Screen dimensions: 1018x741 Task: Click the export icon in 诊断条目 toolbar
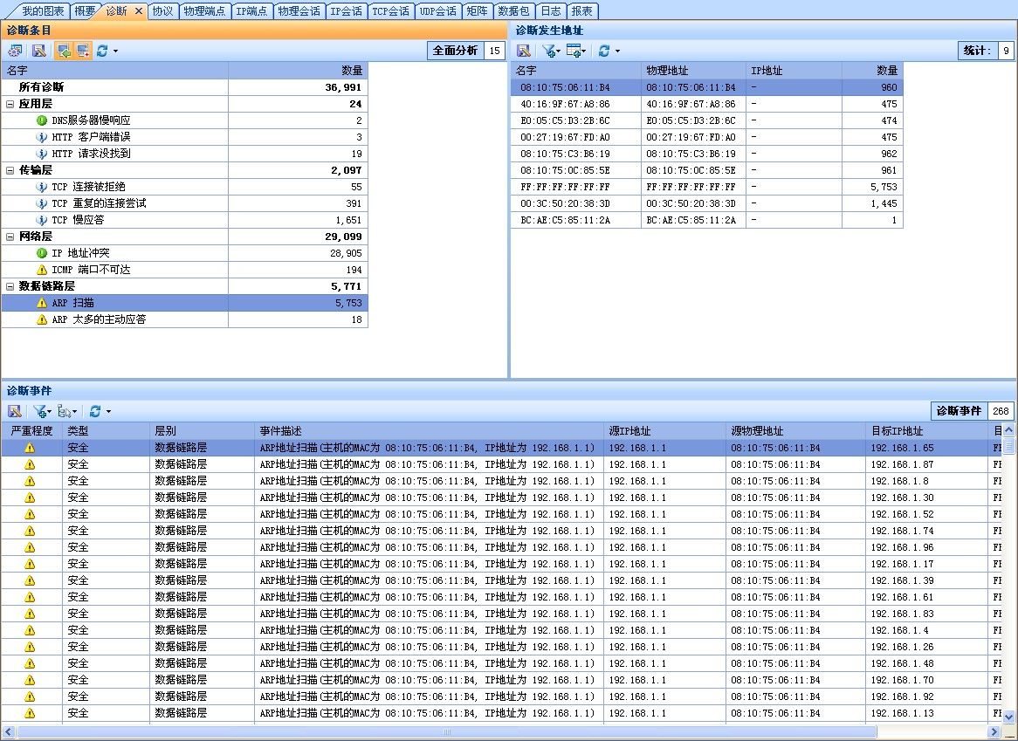pos(39,51)
